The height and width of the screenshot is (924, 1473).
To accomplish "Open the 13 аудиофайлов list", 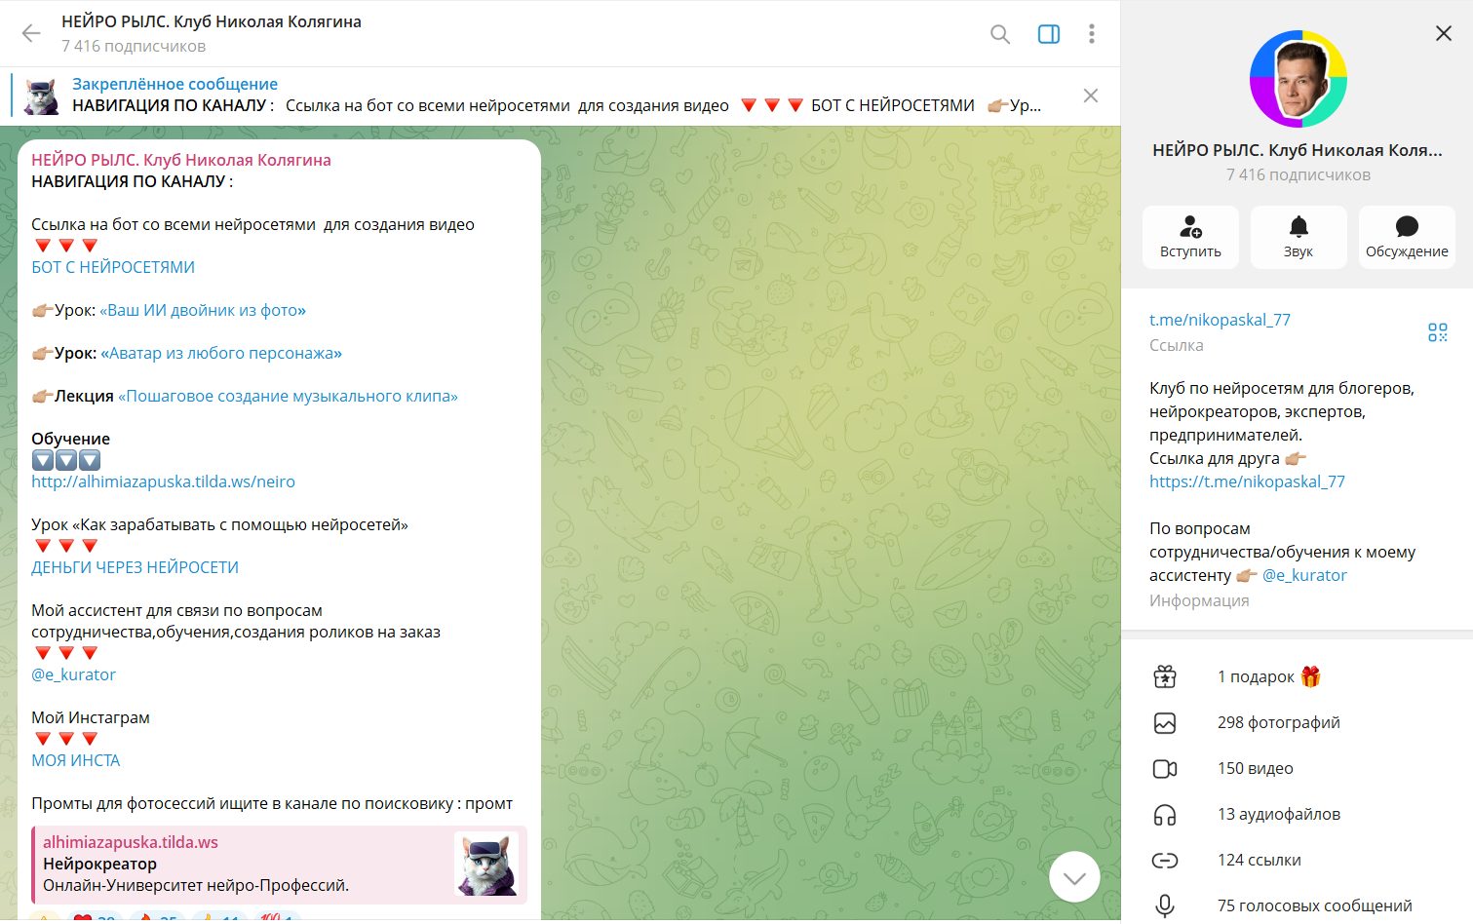I will click(1298, 814).
